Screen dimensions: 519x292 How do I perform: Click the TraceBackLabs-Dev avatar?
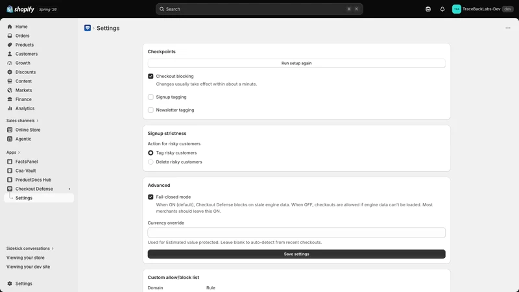pyautogui.click(x=457, y=9)
